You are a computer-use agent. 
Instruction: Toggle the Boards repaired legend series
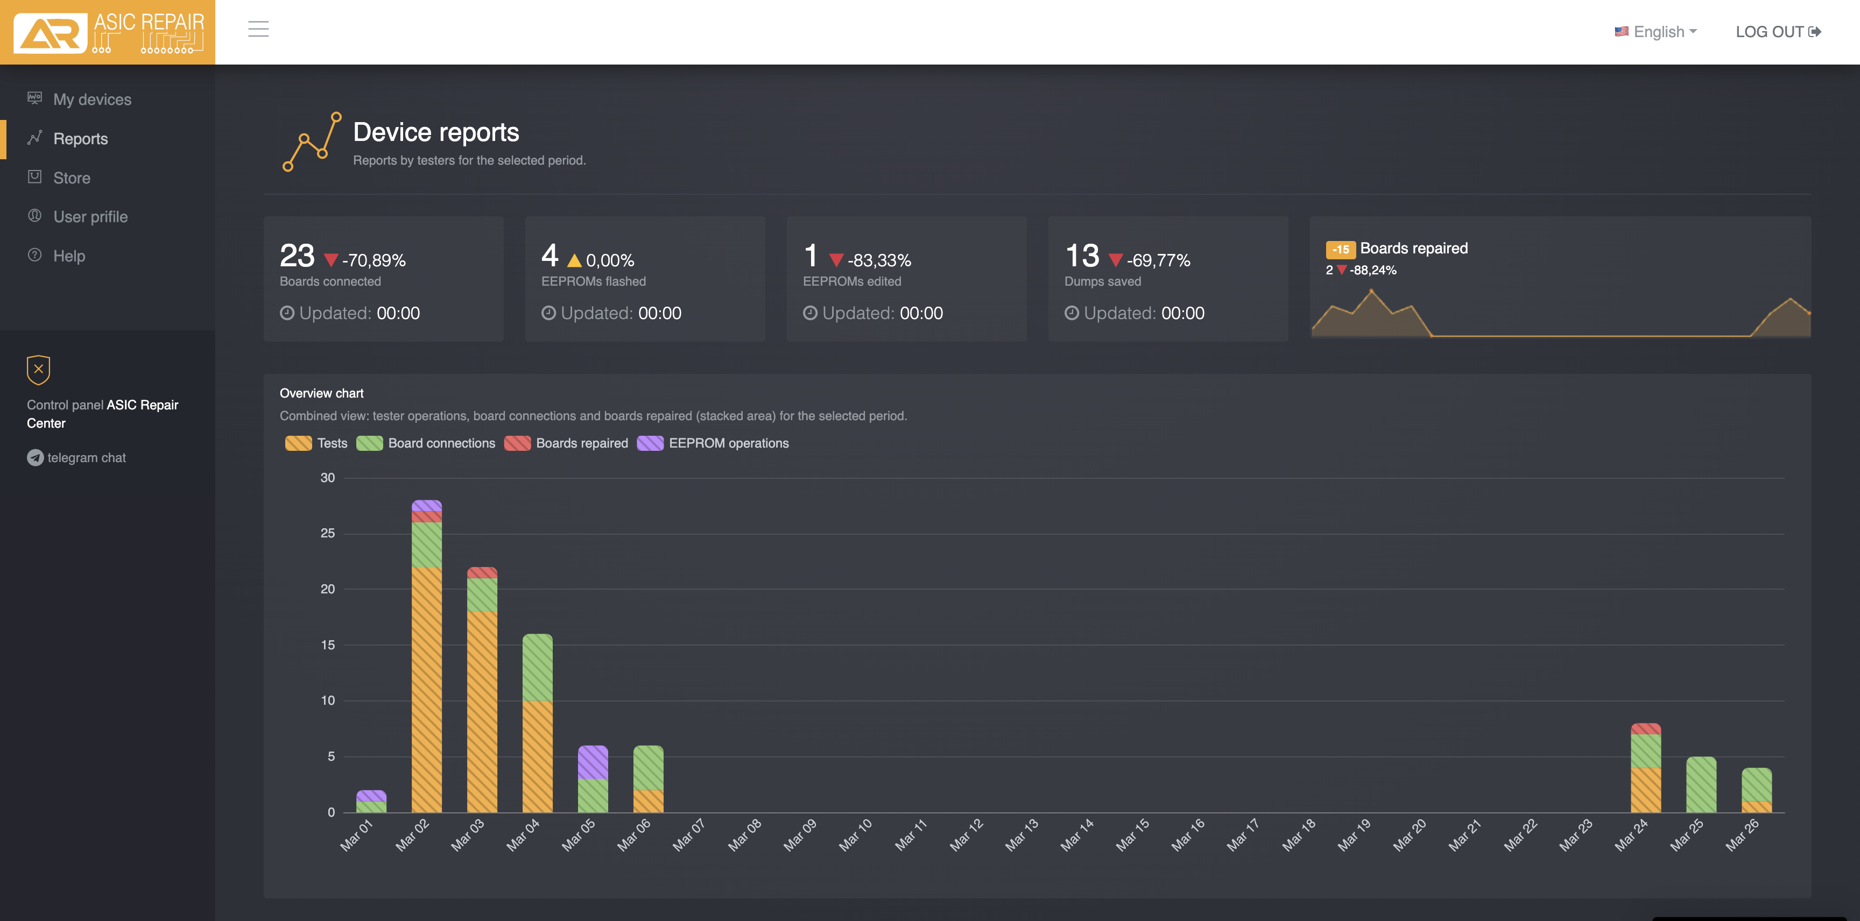coord(566,443)
